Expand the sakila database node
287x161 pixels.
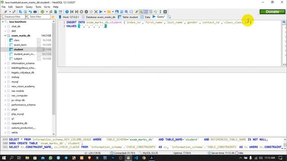coord(5,132)
